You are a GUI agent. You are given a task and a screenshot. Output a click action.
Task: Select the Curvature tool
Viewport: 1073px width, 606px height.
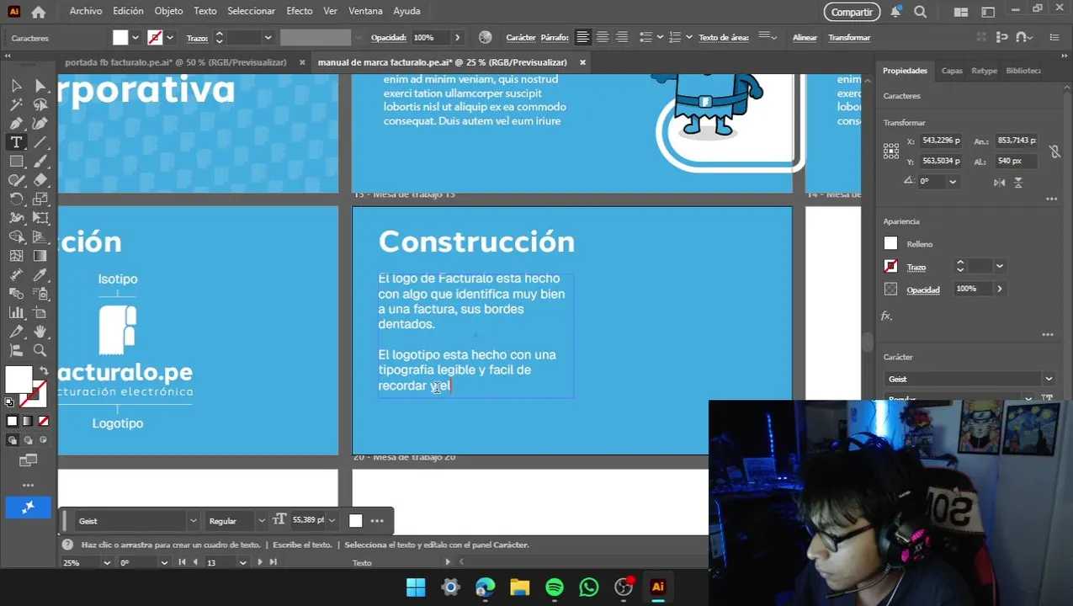40,124
